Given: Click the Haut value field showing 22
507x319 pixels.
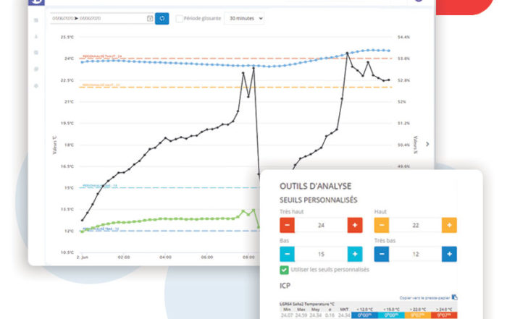Looking at the screenshot, I should click(x=416, y=225).
